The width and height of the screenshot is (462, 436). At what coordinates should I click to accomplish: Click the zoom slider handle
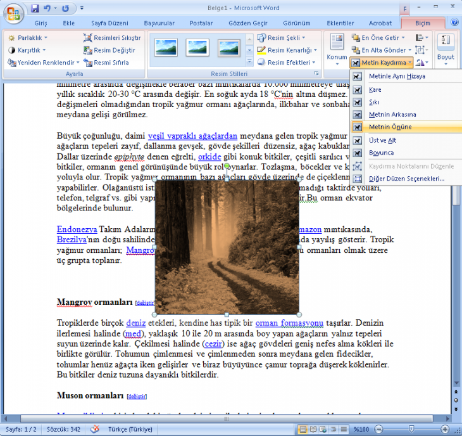pos(411,429)
